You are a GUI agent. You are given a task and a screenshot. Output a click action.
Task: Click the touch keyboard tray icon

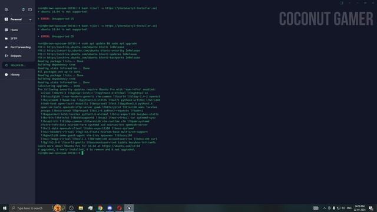tap(316, 208)
